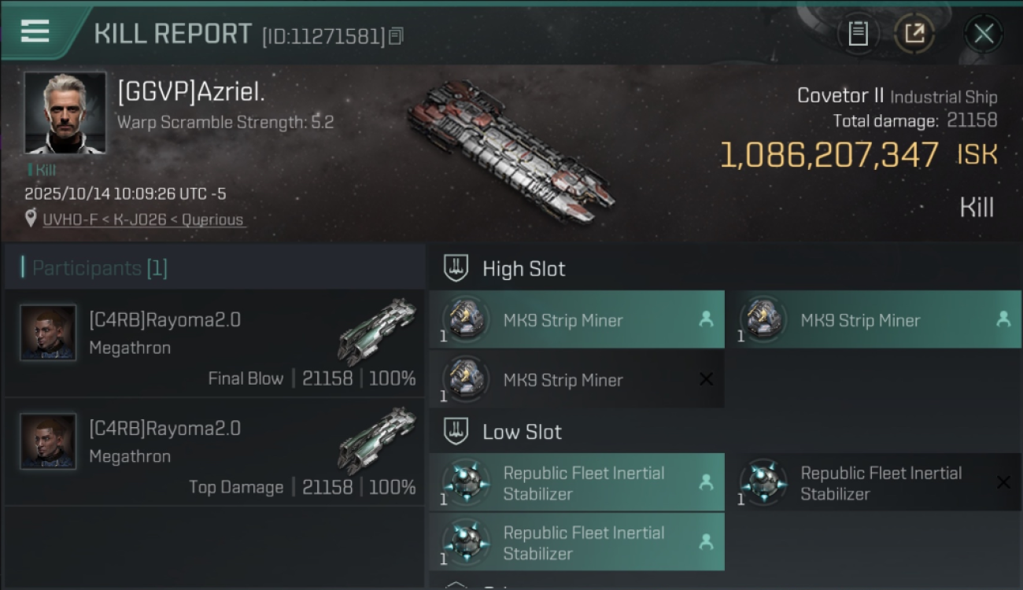Click the first Republic Fleet Inertial Stabilizer icon
Image resolution: width=1023 pixels, height=590 pixels.
(x=466, y=482)
